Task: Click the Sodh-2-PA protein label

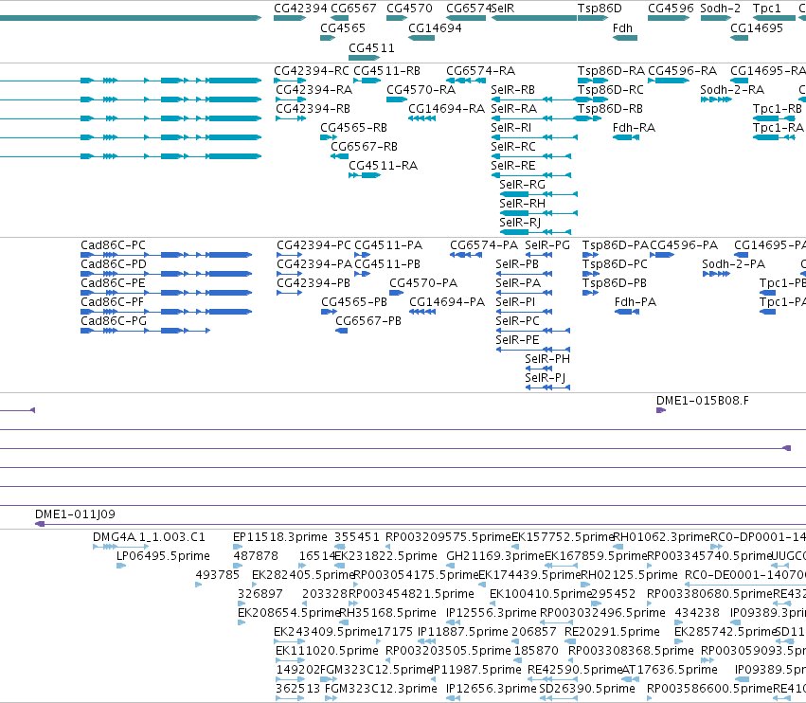Action: click(x=733, y=265)
